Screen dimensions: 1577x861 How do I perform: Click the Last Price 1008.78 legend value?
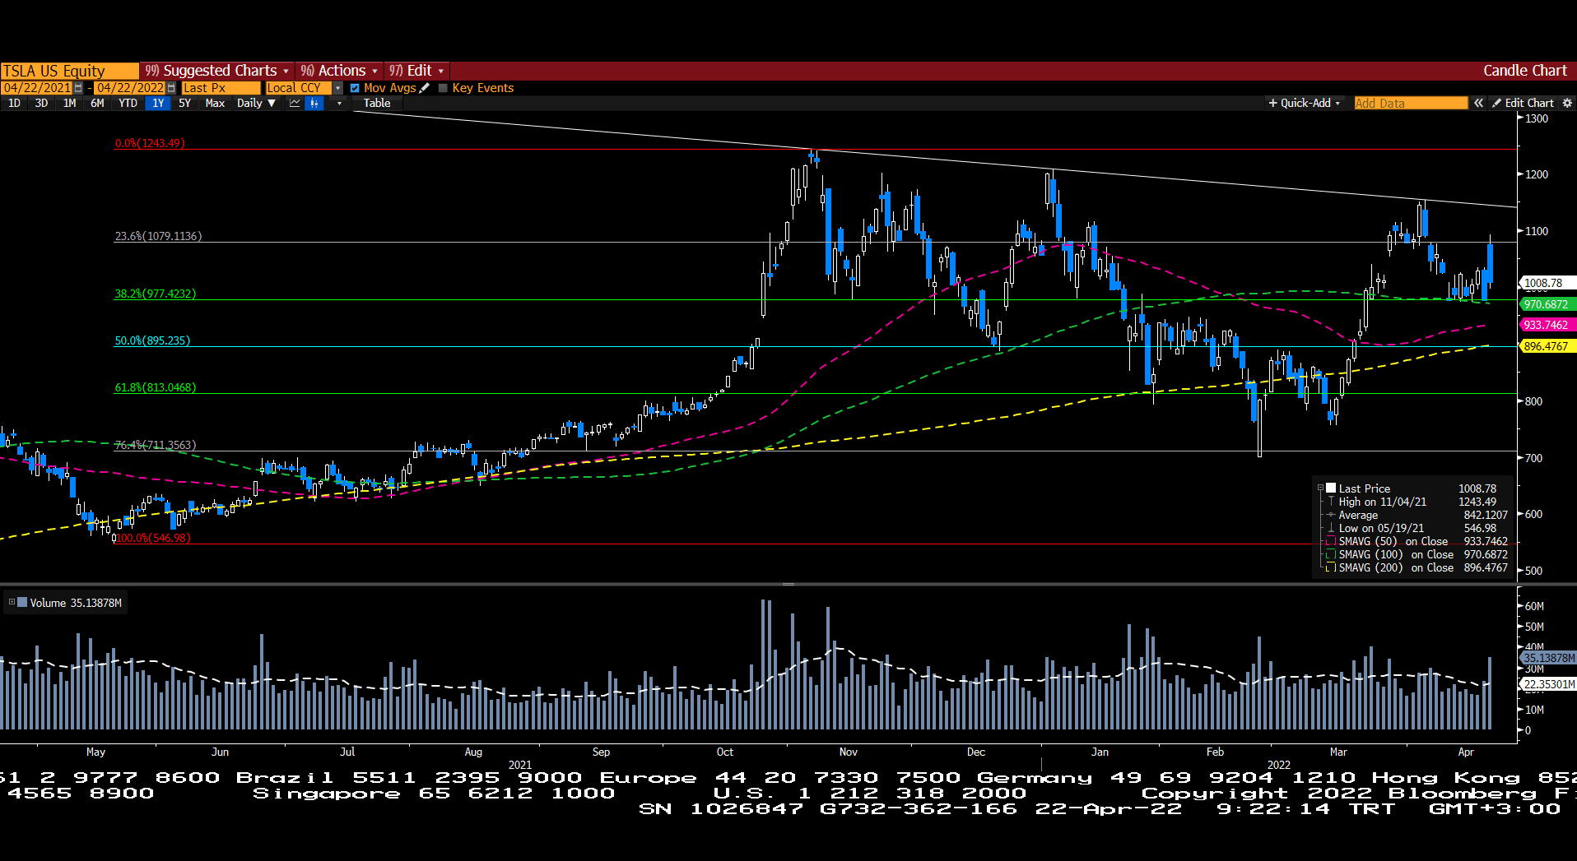click(1477, 488)
